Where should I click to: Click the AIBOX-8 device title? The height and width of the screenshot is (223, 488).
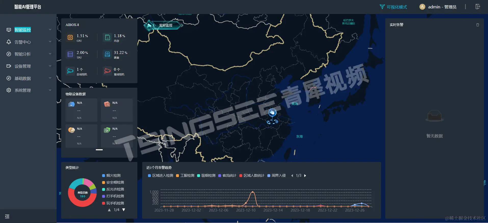72,25
